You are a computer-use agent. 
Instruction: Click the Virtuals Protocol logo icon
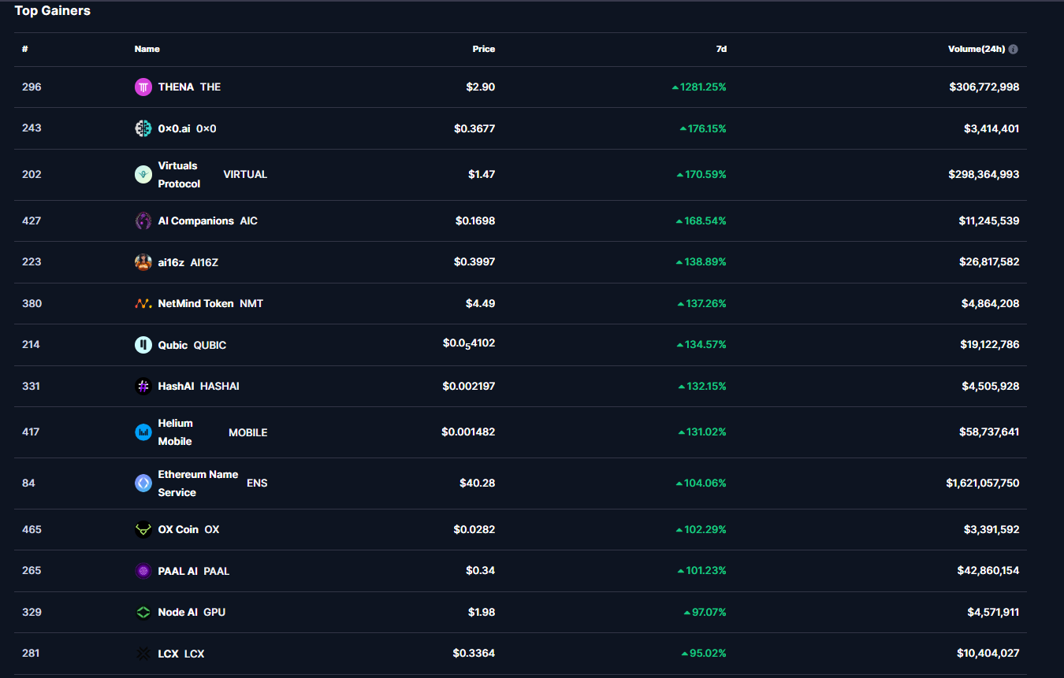[x=143, y=175]
